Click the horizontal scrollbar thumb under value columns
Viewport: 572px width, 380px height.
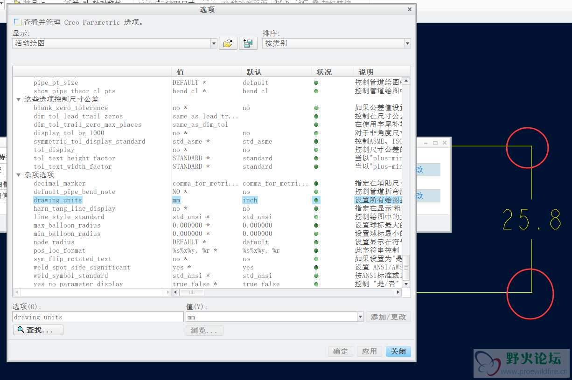pyautogui.click(x=191, y=292)
